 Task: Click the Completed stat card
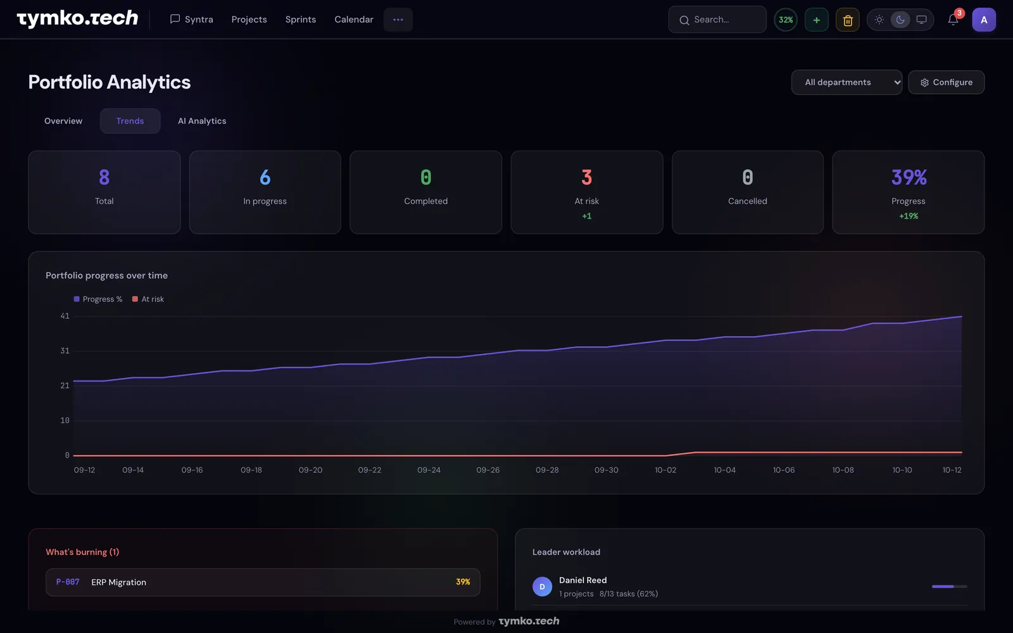(x=425, y=192)
